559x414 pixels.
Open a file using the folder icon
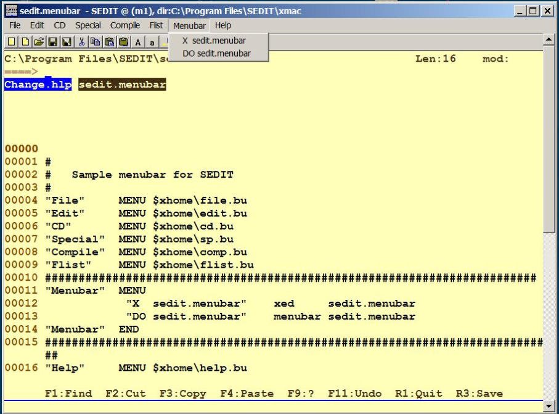click(39, 42)
